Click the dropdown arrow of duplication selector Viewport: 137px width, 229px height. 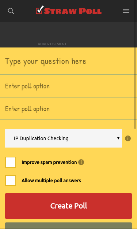(118, 138)
